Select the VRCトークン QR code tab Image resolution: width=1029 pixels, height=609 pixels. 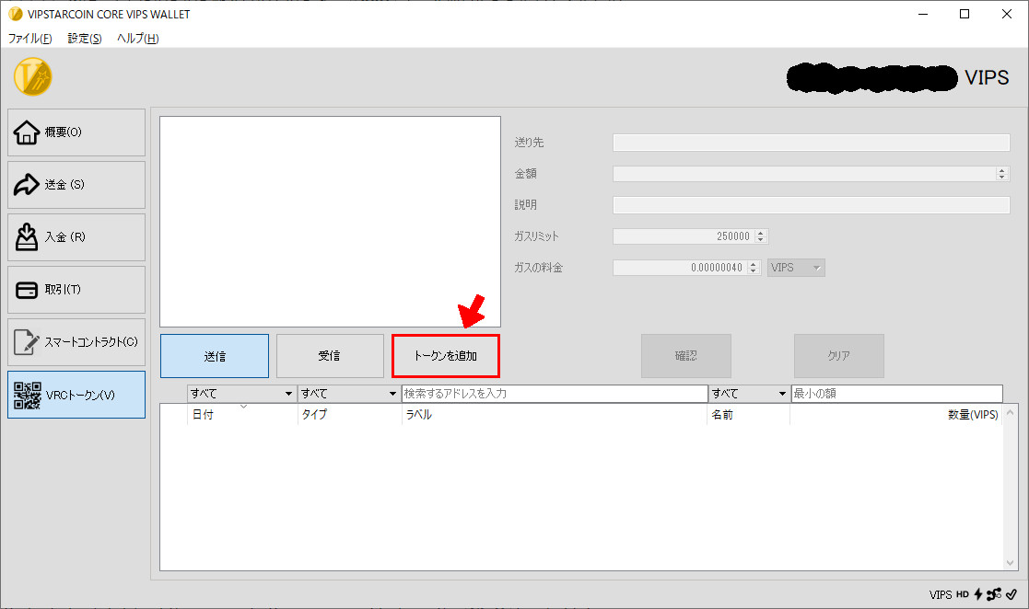(76, 395)
